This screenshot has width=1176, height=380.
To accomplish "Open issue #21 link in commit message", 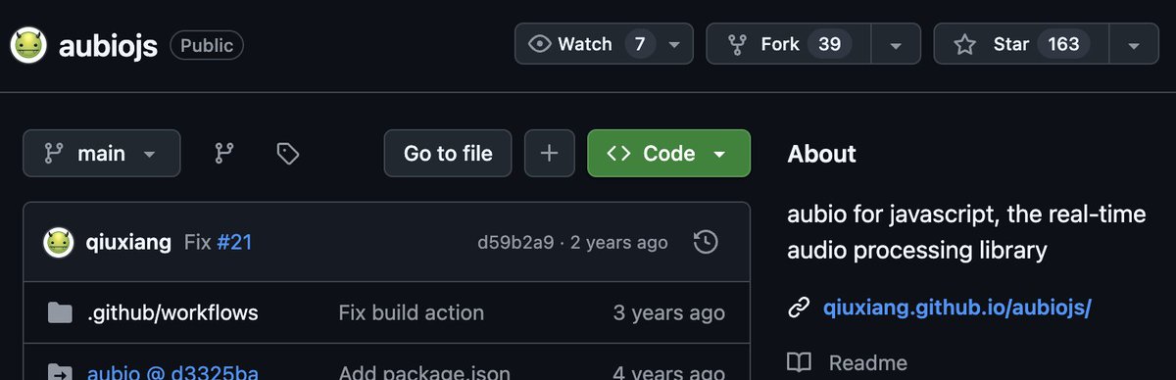I will coord(234,242).
